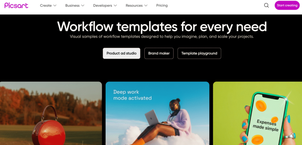Open the Expenses made simple phone template
Screen dimensions: 302x145
click(257, 113)
